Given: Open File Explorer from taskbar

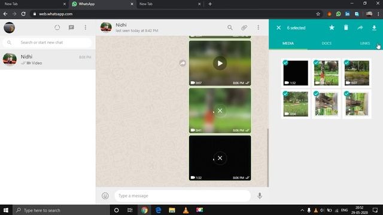Looking at the screenshot, I should (172, 210).
